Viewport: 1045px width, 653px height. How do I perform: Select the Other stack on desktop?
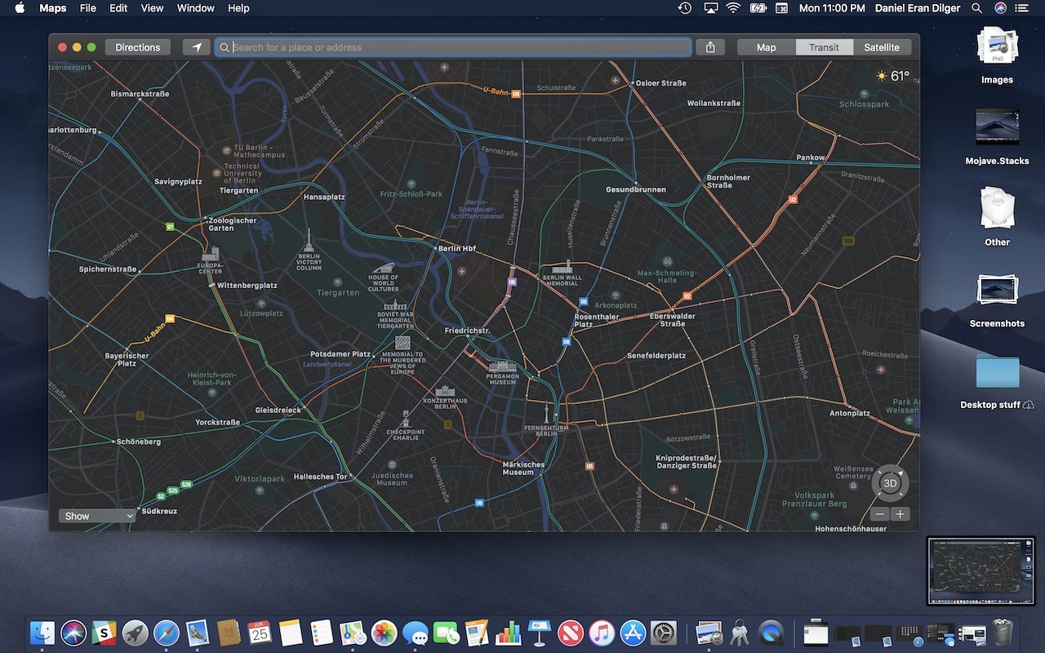[997, 217]
